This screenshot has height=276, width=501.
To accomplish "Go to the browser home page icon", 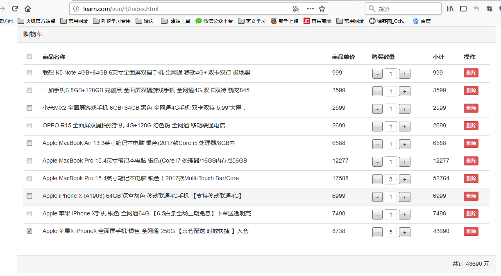I will tap(28, 9).
